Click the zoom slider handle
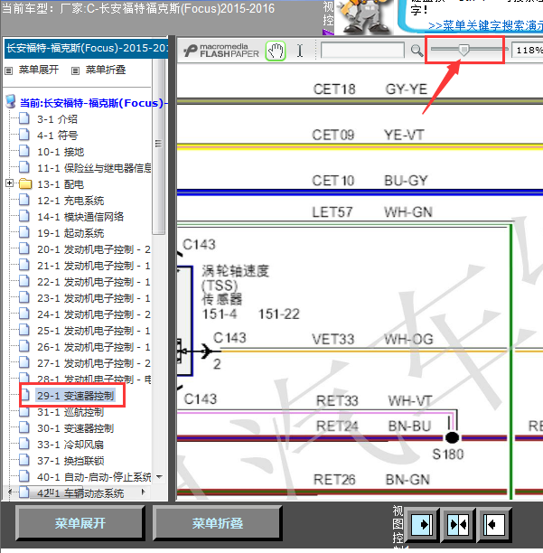Screen dimensions: 543x553 click(x=463, y=50)
